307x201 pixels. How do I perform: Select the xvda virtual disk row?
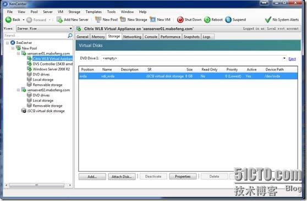(188, 76)
